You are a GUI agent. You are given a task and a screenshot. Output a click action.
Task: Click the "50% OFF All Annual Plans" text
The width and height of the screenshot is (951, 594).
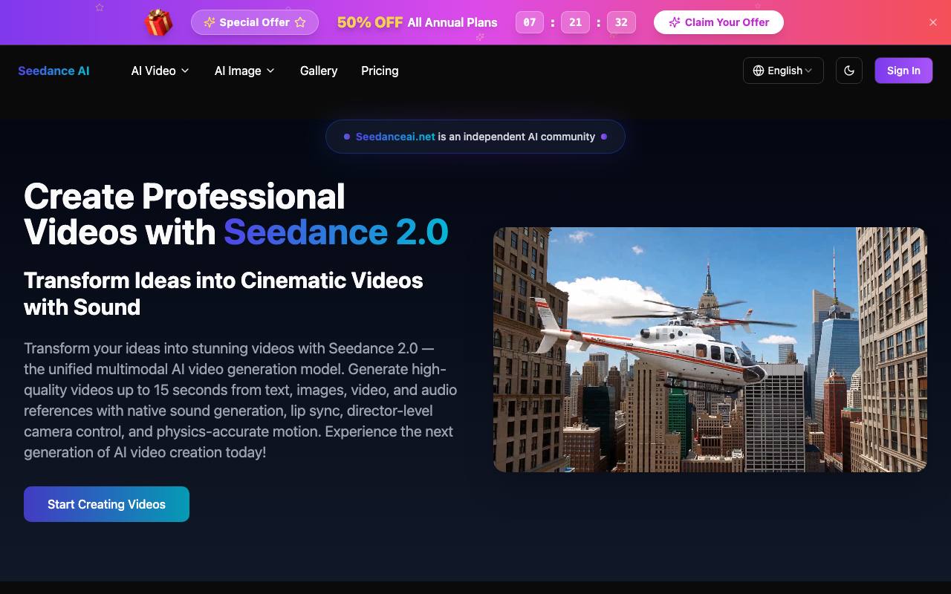click(x=418, y=22)
